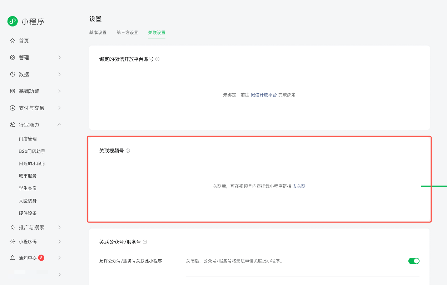Image resolution: width=447 pixels, height=285 pixels.
Task: Disable 允许公众号/服务号关联此小程序 switch
Action: point(414,261)
